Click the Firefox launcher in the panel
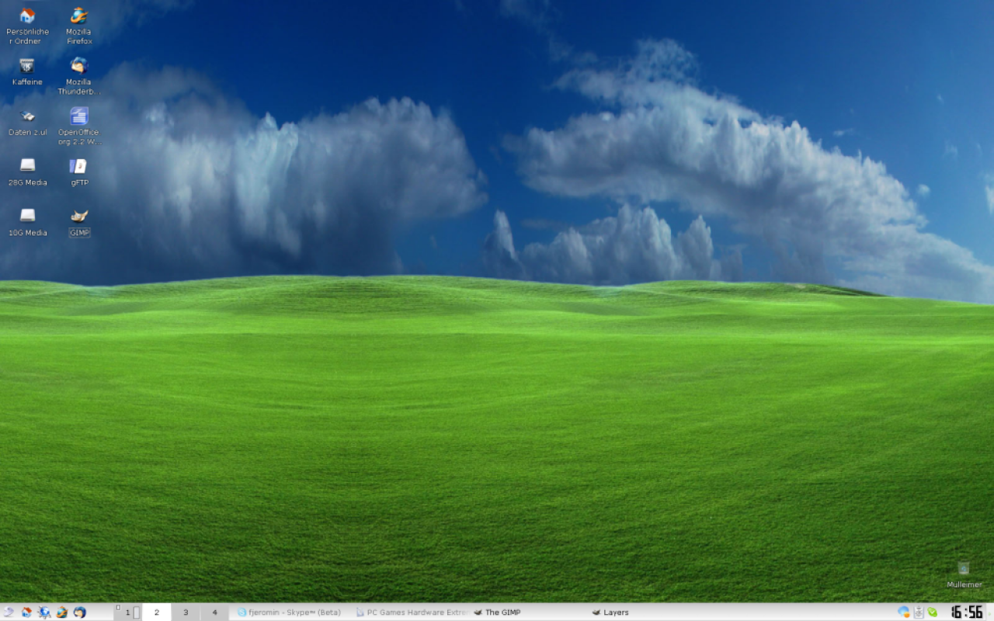This screenshot has height=621, width=994. pyautogui.click(x=62, y=612)
